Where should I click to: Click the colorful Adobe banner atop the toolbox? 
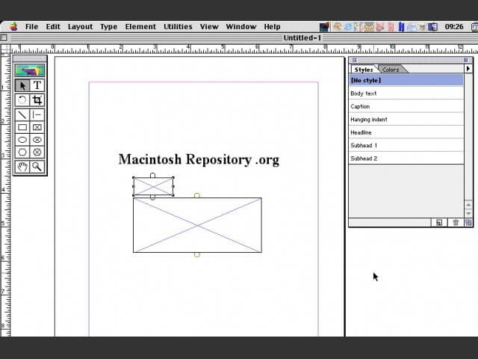30,70
